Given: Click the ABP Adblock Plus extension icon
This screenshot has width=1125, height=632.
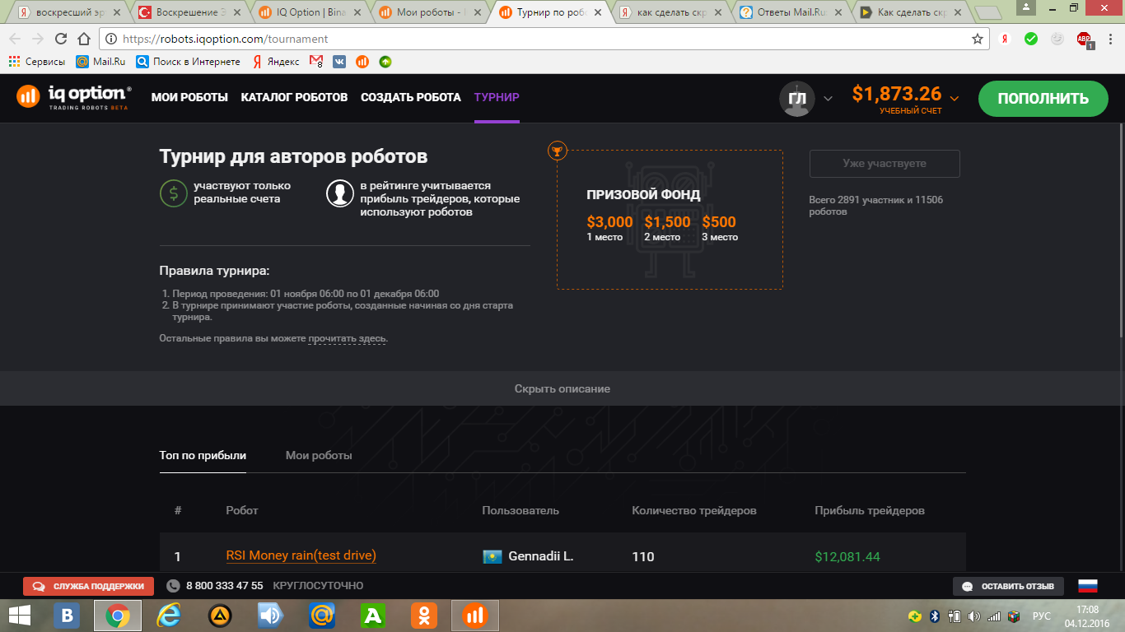Looking at the screenshot, I should (x=1085, y=39).
